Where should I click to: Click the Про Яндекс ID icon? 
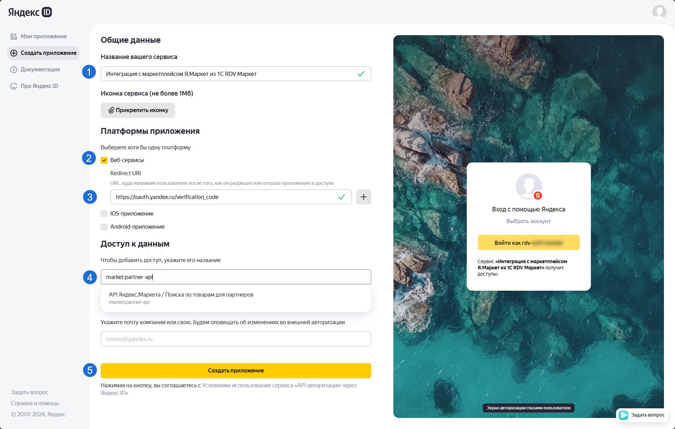[14, 86]
